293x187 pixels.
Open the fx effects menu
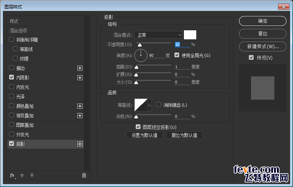pos(12,175)
